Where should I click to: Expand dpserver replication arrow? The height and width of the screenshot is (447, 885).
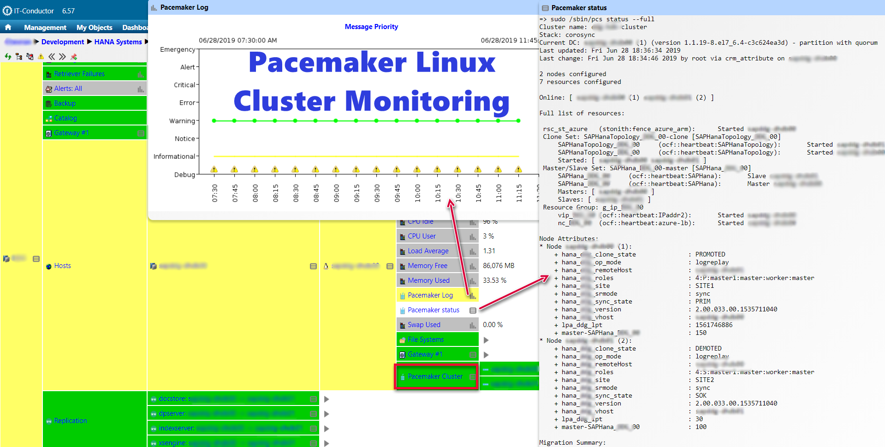click(326, 414)
